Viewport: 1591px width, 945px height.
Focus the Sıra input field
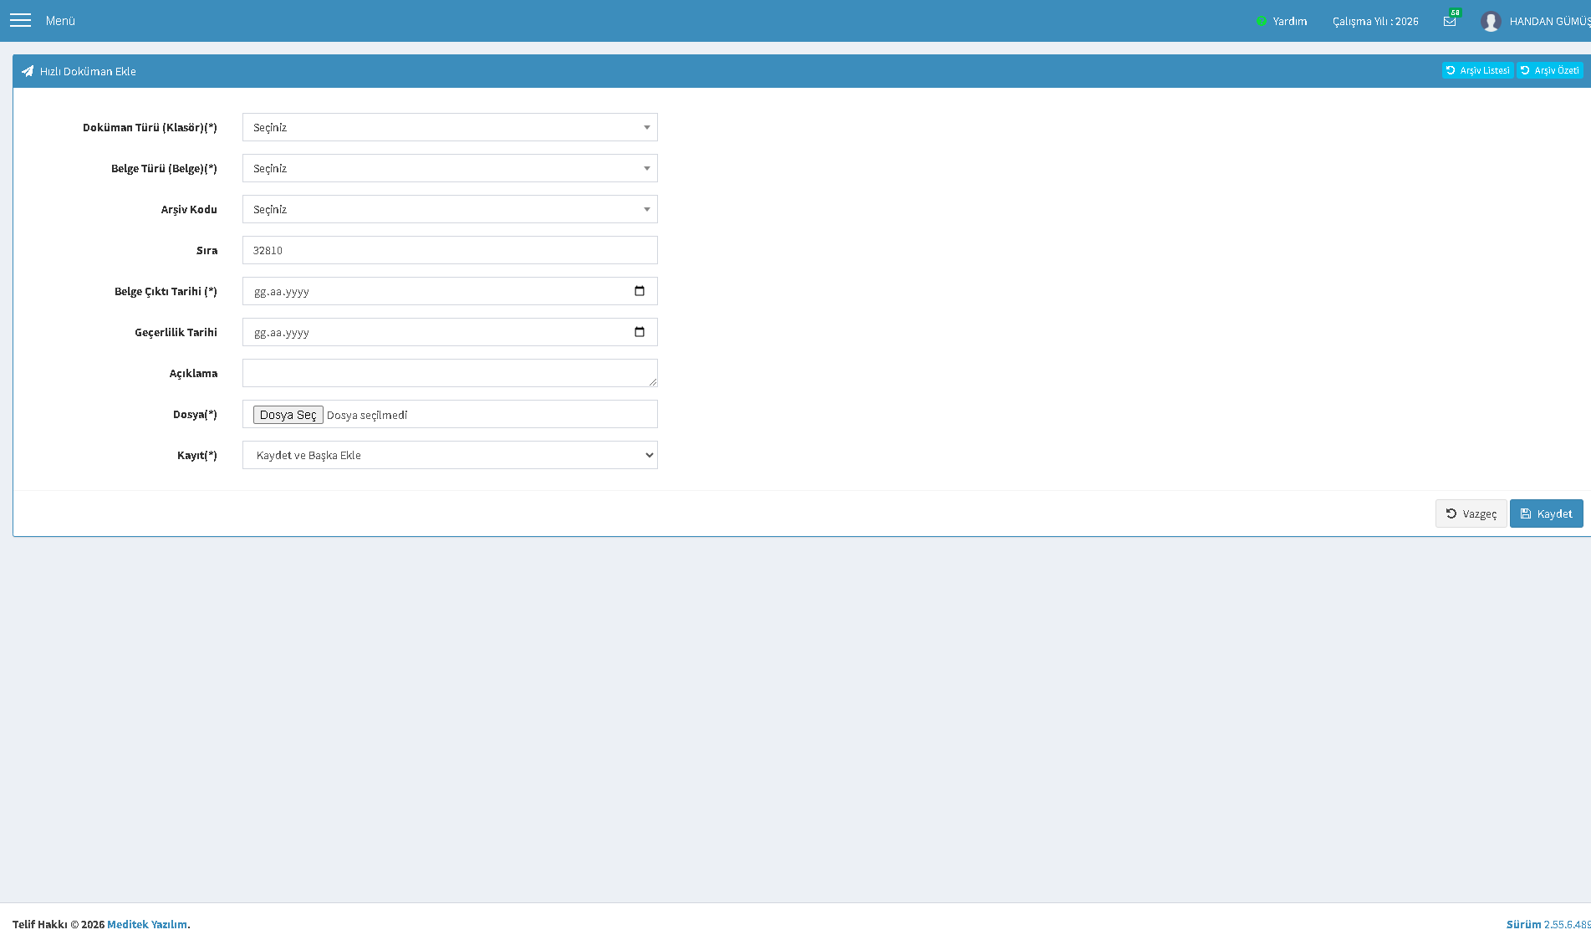pos(450,250)
